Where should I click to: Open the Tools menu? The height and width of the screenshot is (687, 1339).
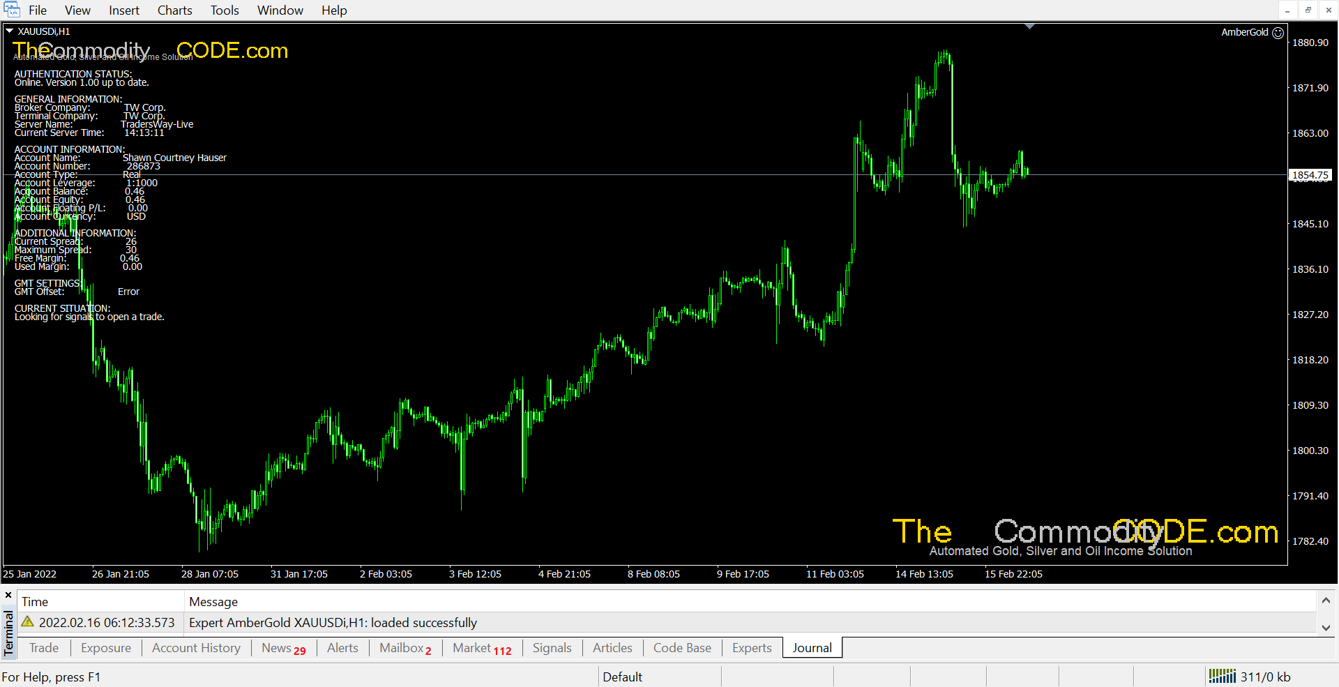[x=225, y=10]
